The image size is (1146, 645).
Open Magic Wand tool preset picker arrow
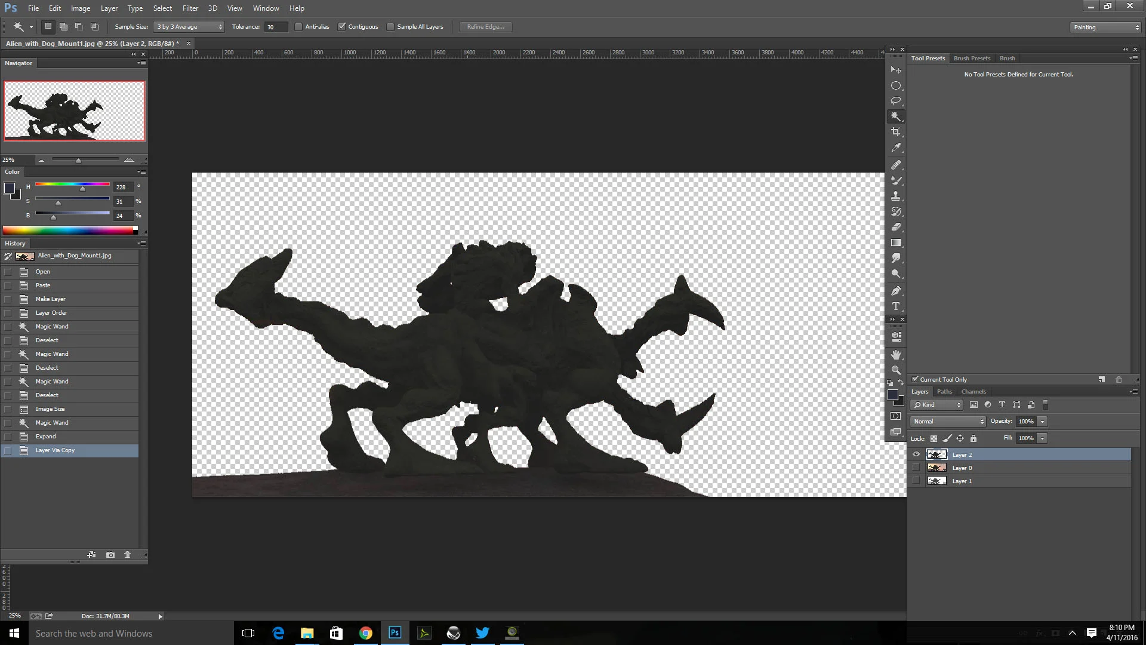coord(31,27)
